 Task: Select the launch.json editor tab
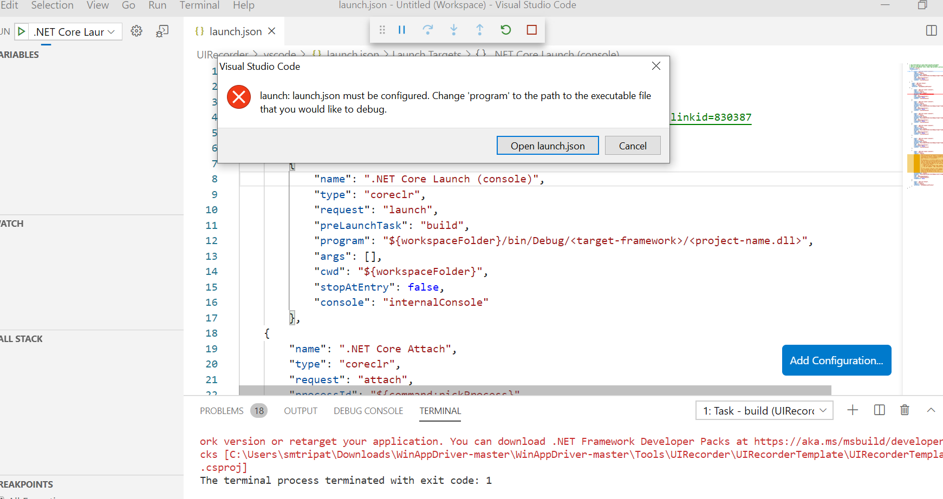pyautogui.click(x=235, y=31)
